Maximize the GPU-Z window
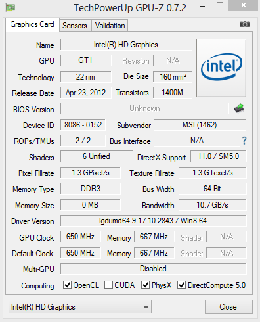Image resolution: width=260 pixels, height=322 pixels. point(220,5)
